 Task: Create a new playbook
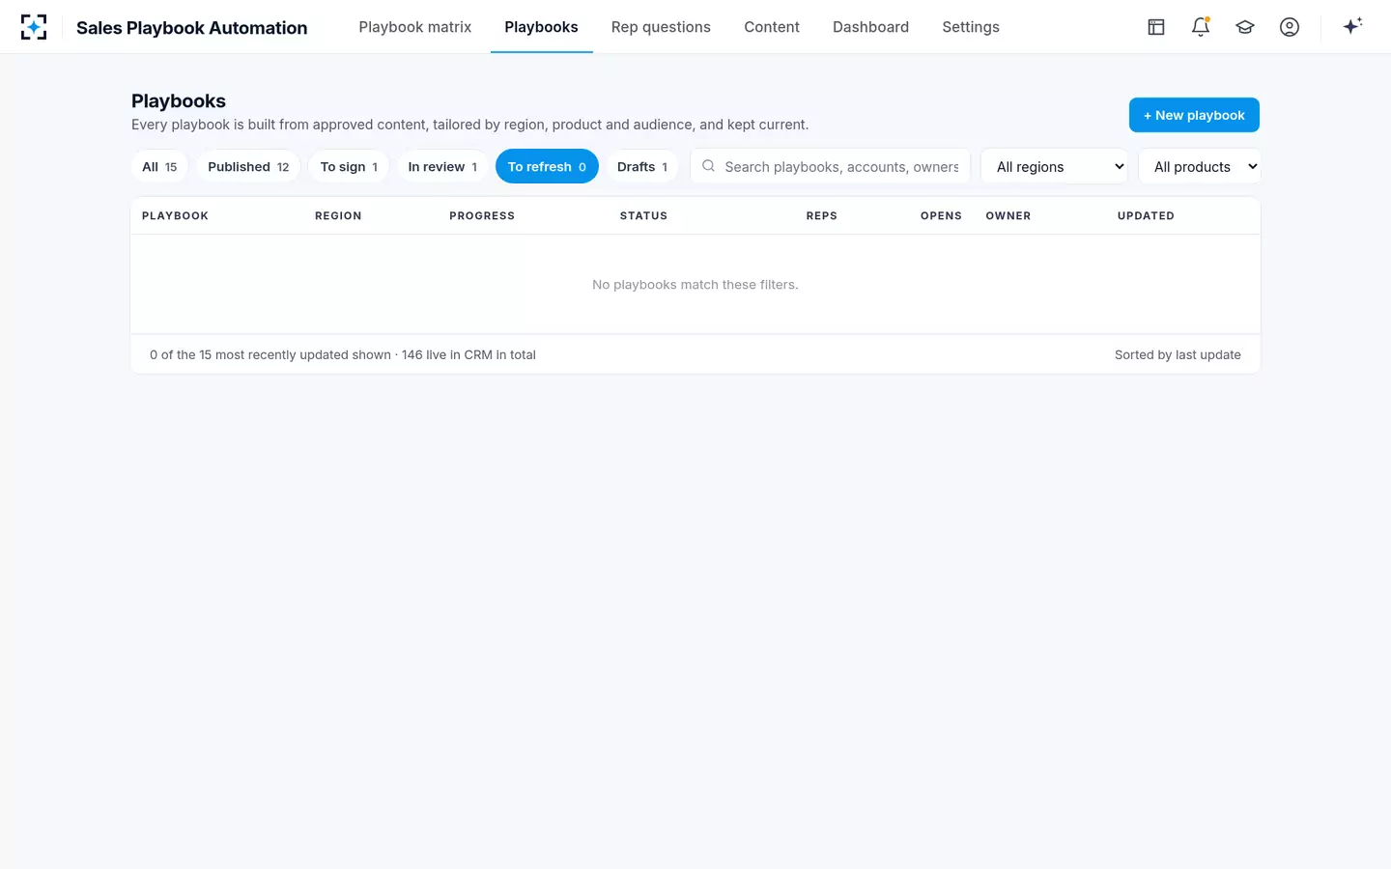tap(1194, 115)
